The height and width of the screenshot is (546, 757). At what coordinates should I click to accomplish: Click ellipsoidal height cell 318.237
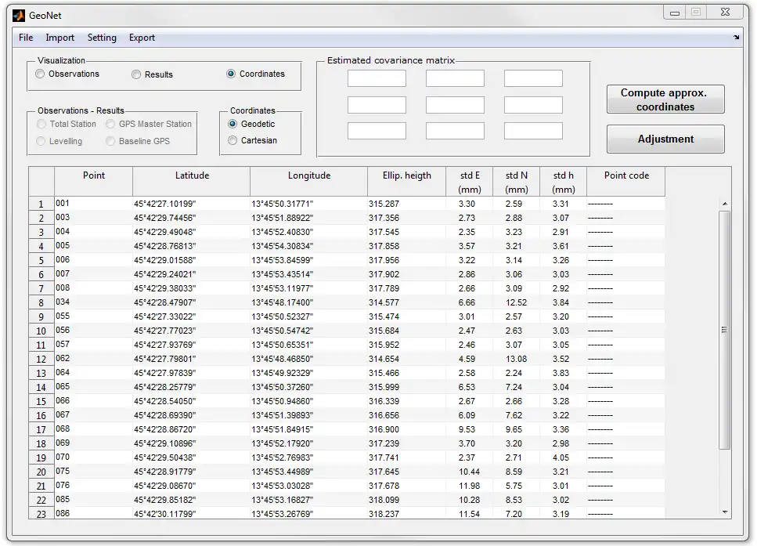(406, 514)
